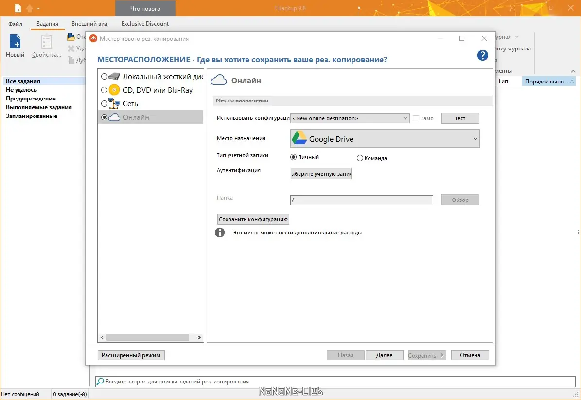The width and height of the screenshot is (581, 400).
Task: Click the yellow CD disc icon
Action: click(x=114, y=90)
